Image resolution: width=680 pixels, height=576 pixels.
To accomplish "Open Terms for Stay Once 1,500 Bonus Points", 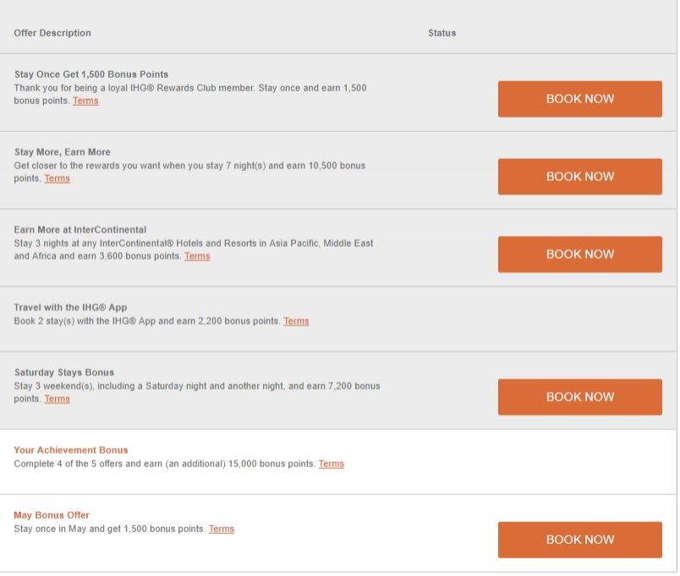I will coord(85,101).
